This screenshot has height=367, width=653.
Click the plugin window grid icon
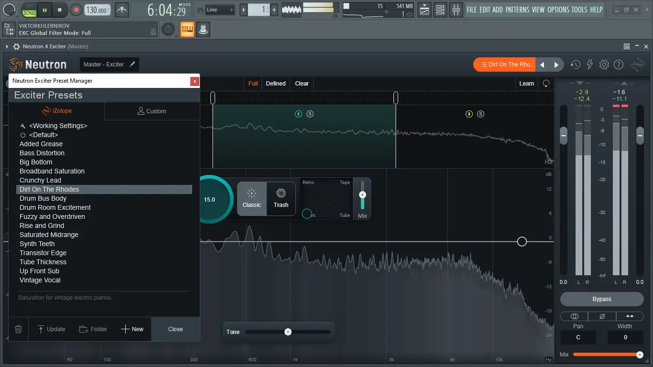pyautogui.click(x=627, y=46)
